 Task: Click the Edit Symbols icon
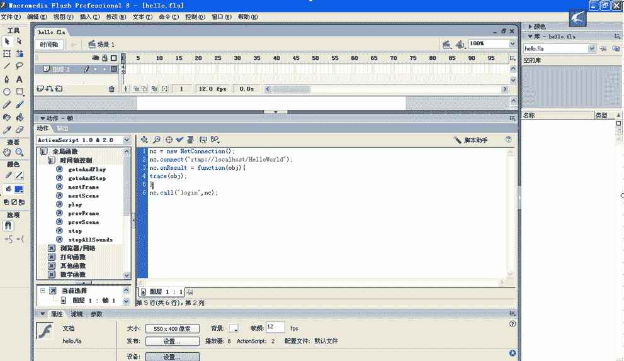tap(460, 45)
